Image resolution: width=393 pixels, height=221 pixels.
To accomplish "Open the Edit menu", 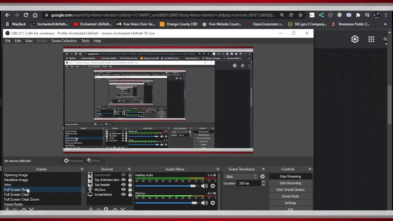I will (18, 41).
